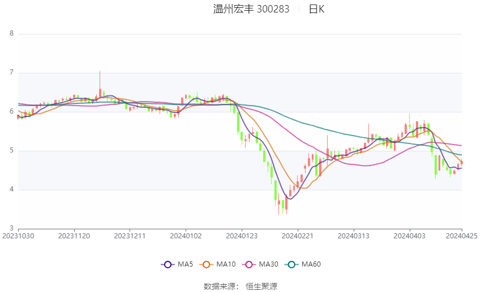Click the data source text 数据来源: 恒生聚源
The width and height of the screenshot is (481, 292).
pos(240,286)
